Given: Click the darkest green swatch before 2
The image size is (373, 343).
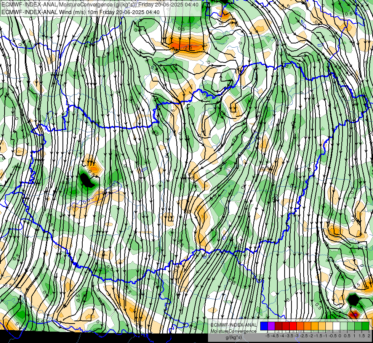Looking at the screenshot, I should pyautogui.click(x=365, y=326).
